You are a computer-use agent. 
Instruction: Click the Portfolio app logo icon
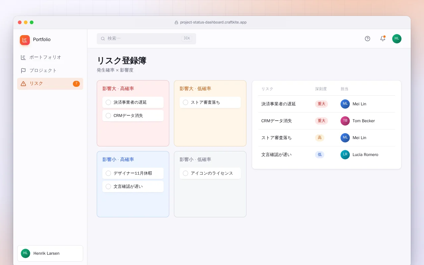25,40
